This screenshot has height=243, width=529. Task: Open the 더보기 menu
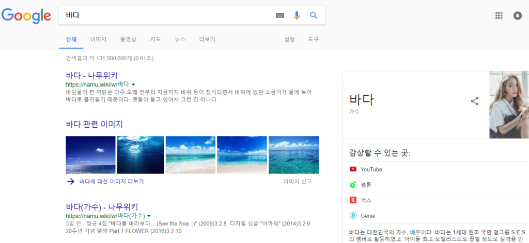click(207, 39)
